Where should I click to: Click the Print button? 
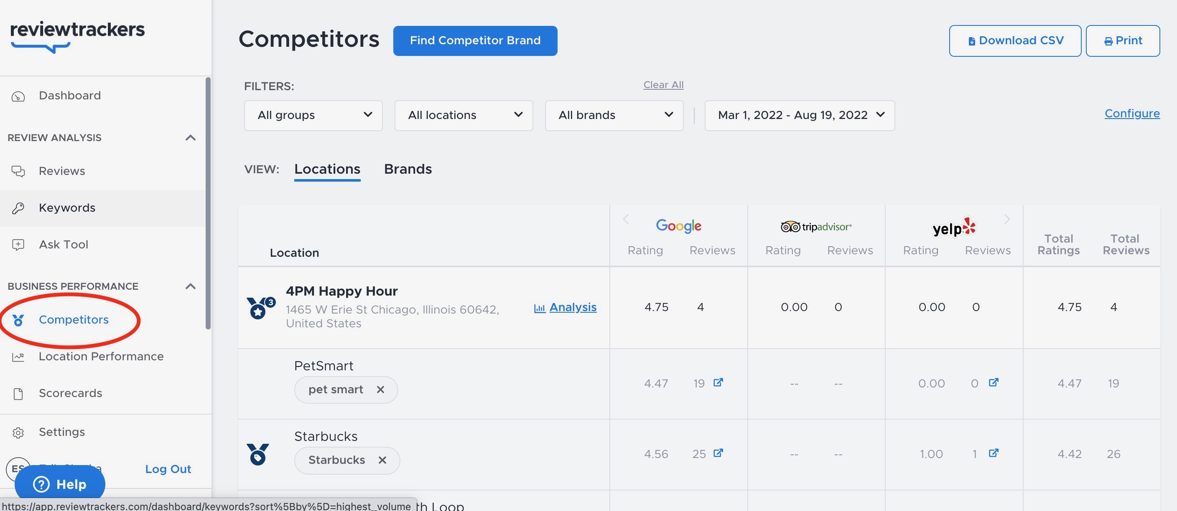tap(1123, 40)
